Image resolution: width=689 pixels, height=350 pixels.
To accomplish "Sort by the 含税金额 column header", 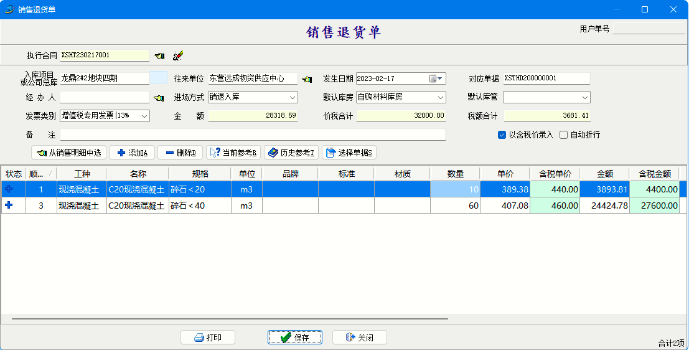I will pos(654,174).
